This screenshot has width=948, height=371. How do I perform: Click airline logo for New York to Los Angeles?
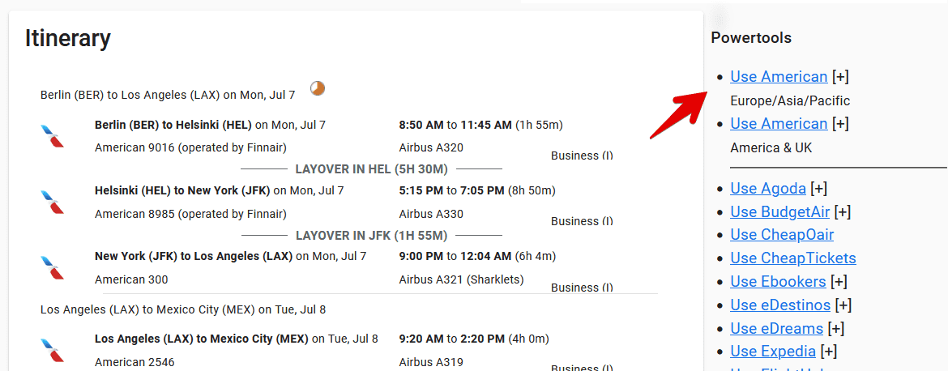tap(53, 267)
